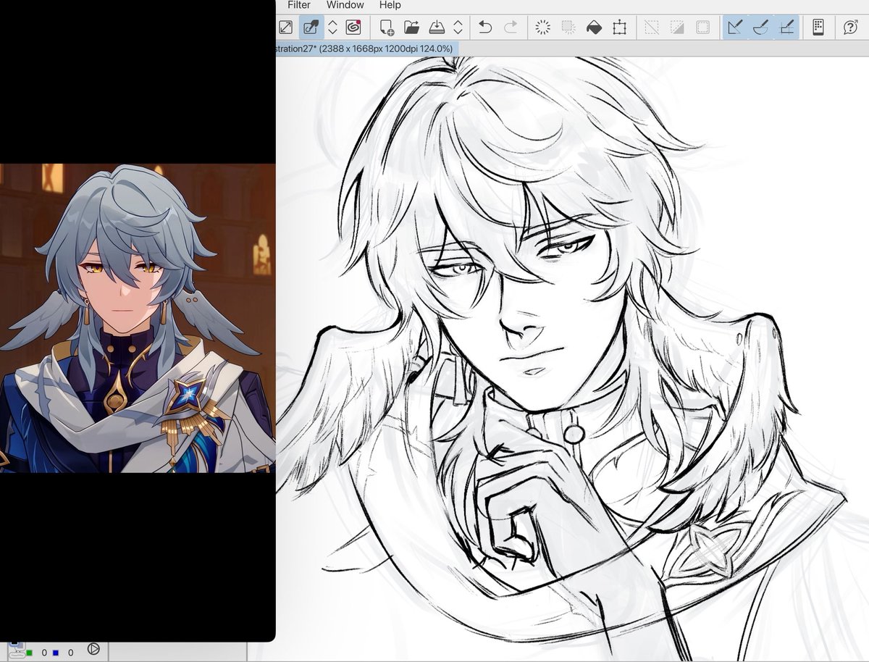This screenshot has width=869, height=662.
Task: Click the blue color square in status bar
Action: click(x=55, y=653)
